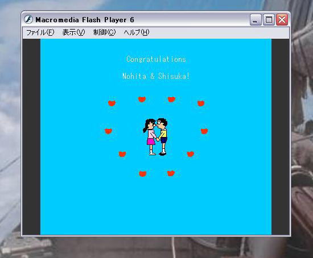Minimize the Flash Player window
Viewport: 313px width, 258px height.
click(x=256, y=20)
